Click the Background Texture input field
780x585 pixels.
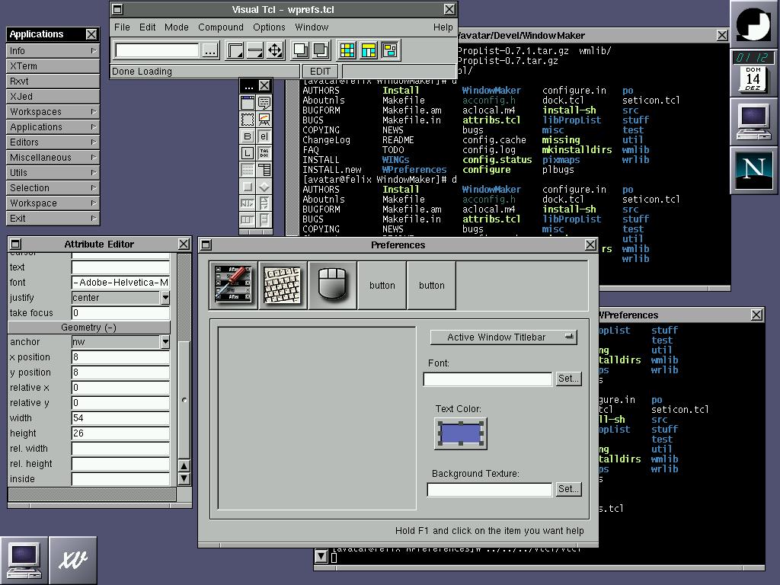[490, 490]
